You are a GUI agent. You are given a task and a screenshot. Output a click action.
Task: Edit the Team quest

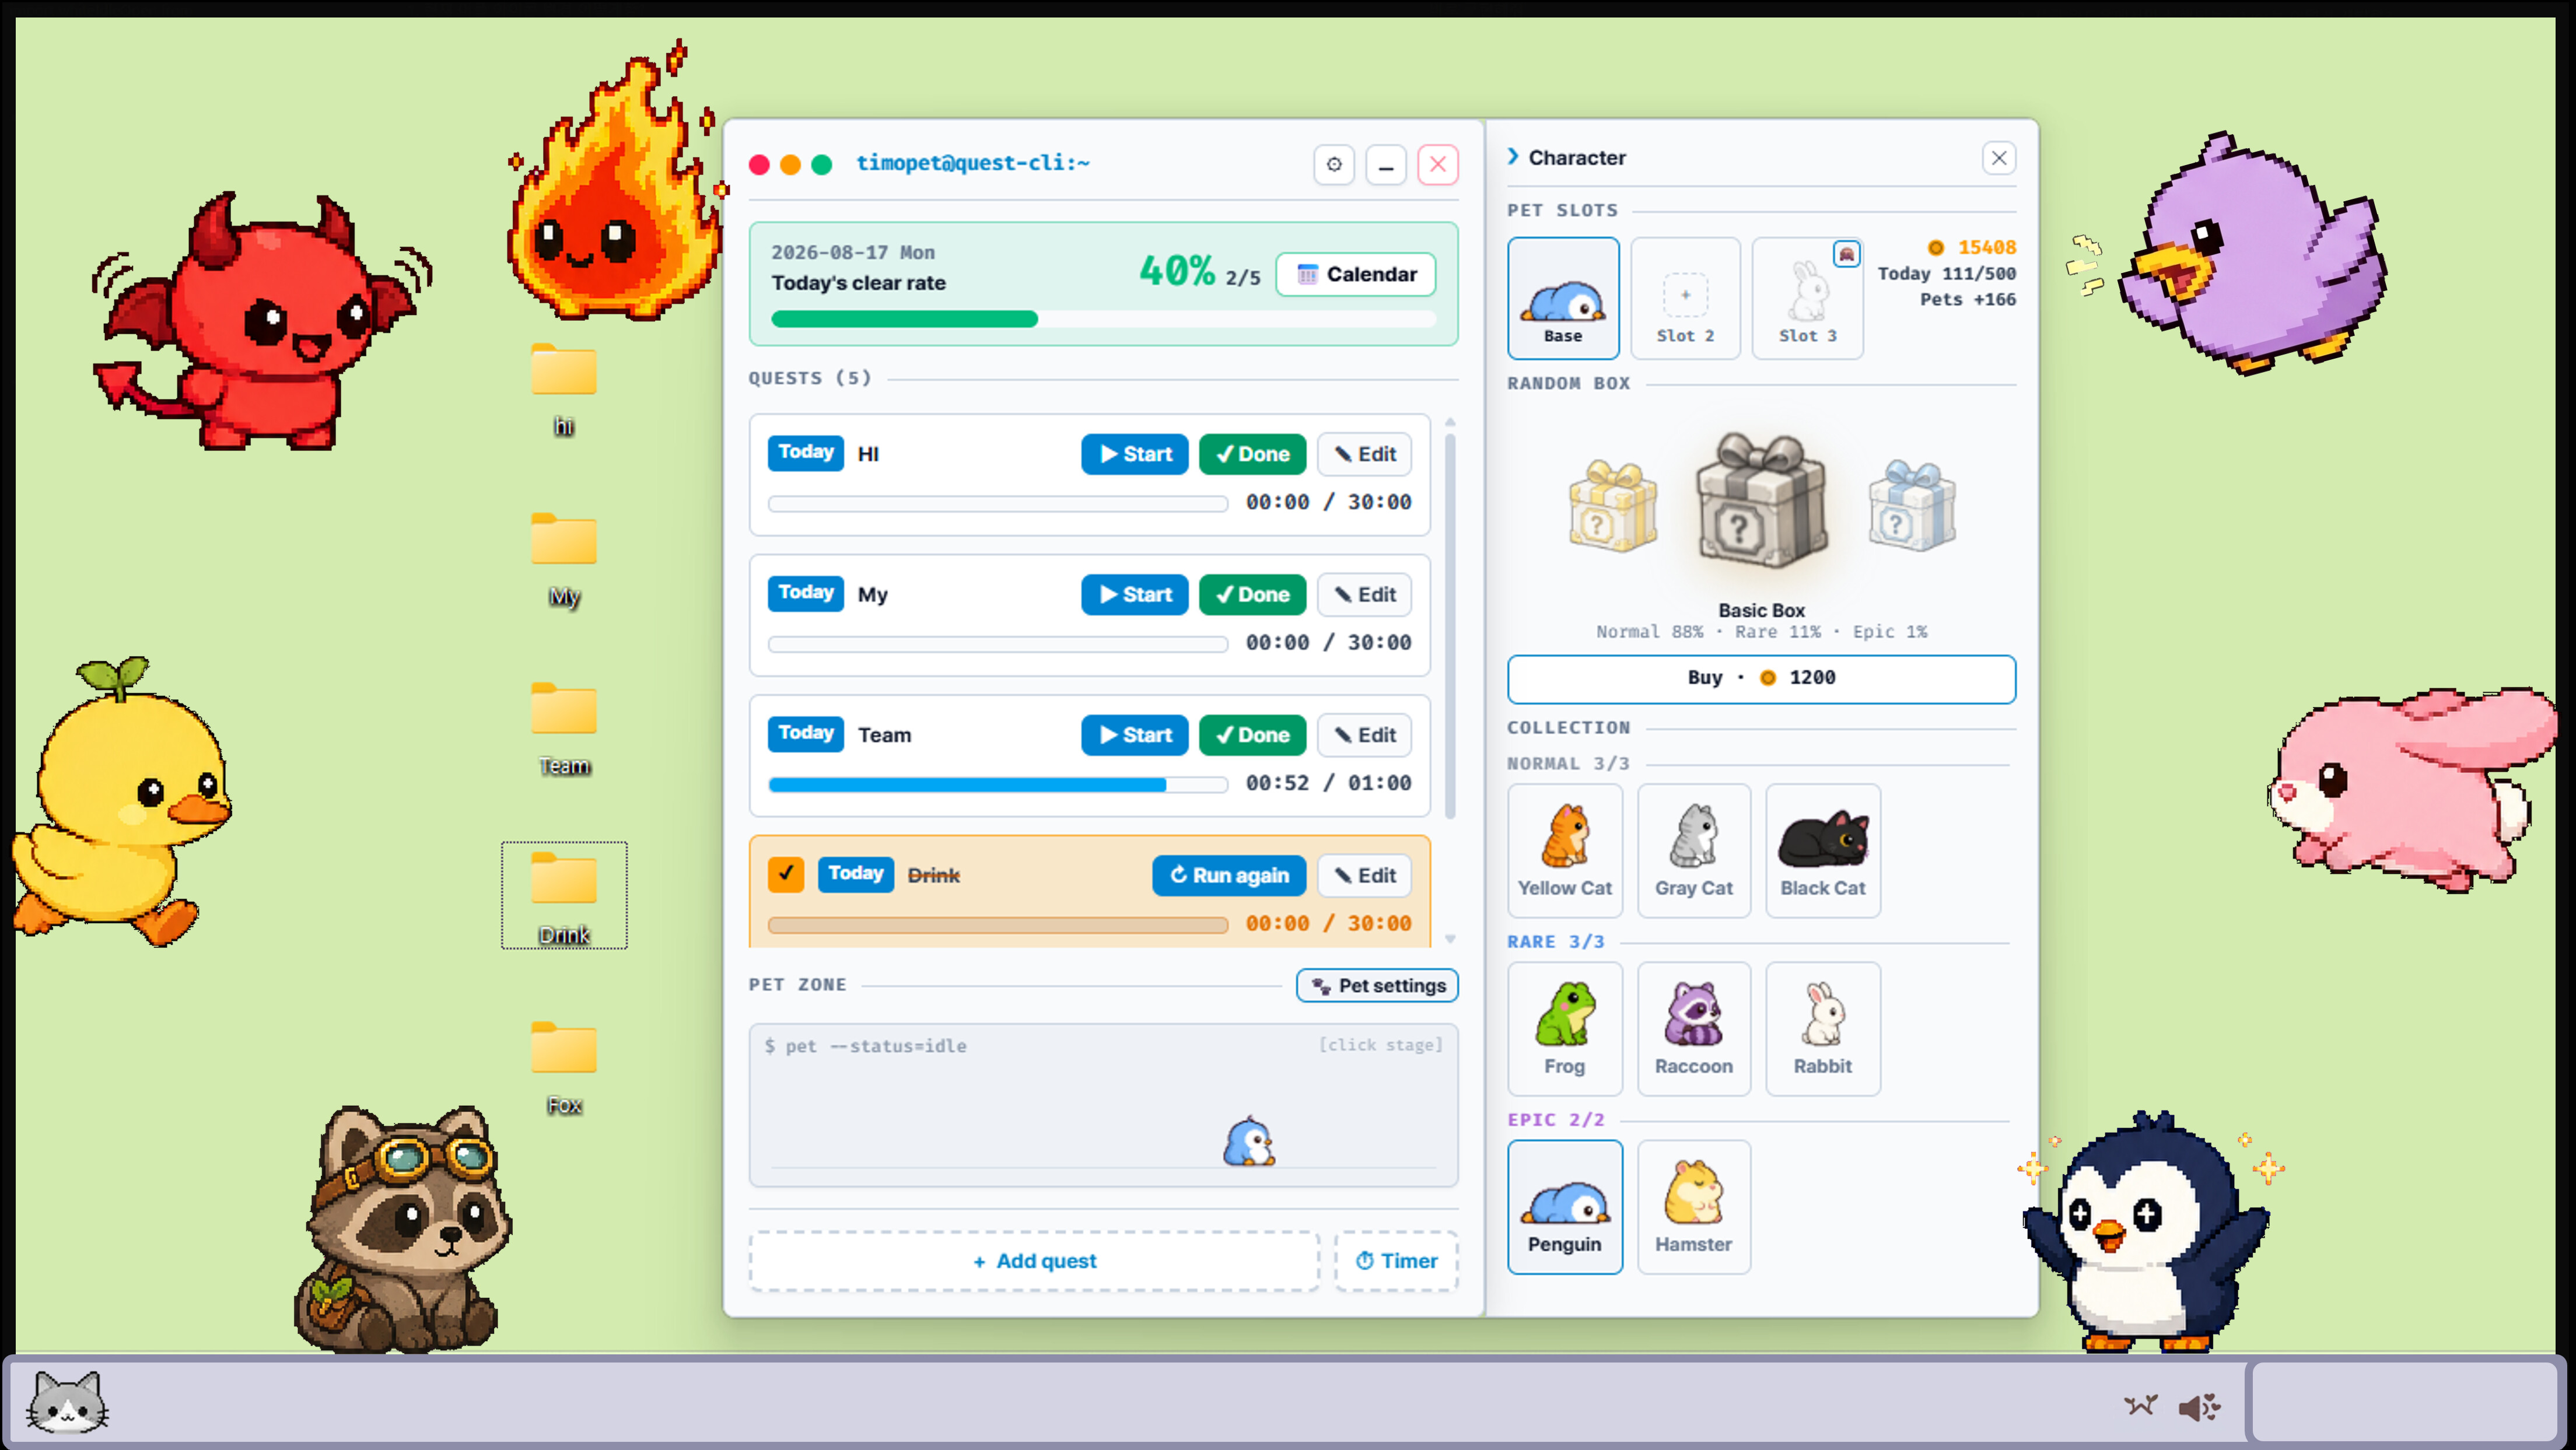pos(1365,735)
